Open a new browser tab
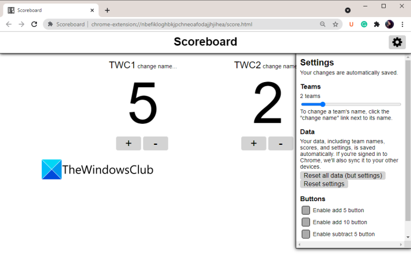Screen dimensions: 411x265 [107, 10]
